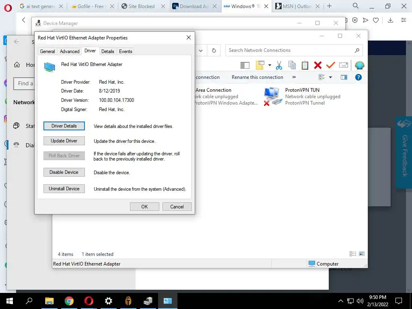Switch to large icons view in status bar
The height and width of the screenshot is (309, 412).
tap(362, 253)
